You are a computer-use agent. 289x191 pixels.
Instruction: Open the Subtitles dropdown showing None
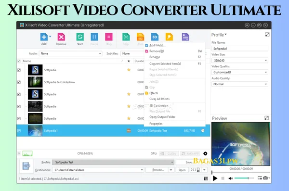click(132, 53)
